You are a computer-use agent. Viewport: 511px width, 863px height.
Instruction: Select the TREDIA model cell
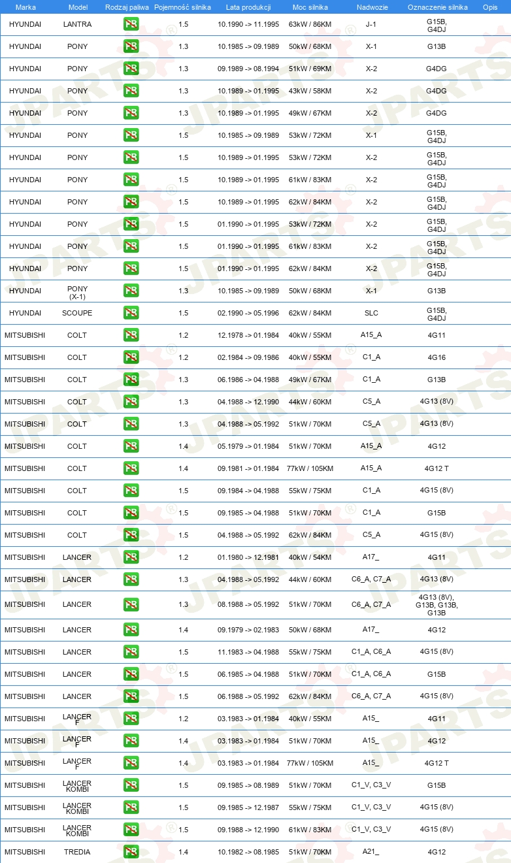pyautogui.click(x=77, y=852)
